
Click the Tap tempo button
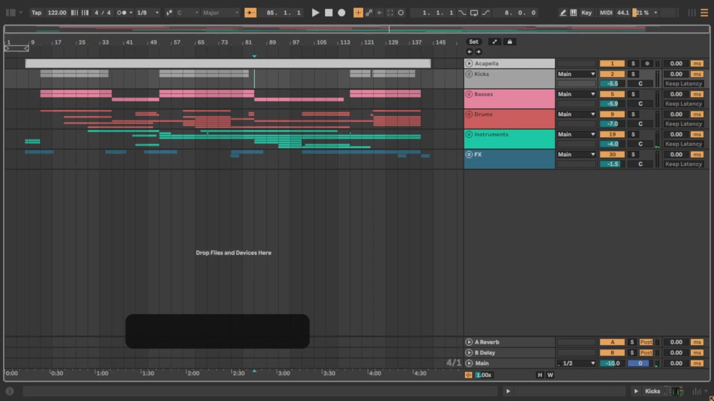pyautogui.click(x=36, y=13)
